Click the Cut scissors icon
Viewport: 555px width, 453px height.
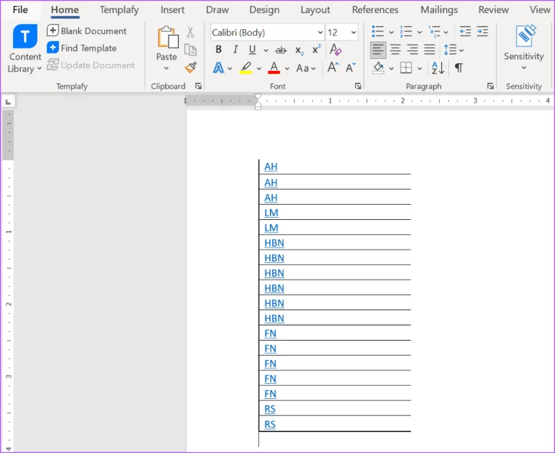coord(190,32)
